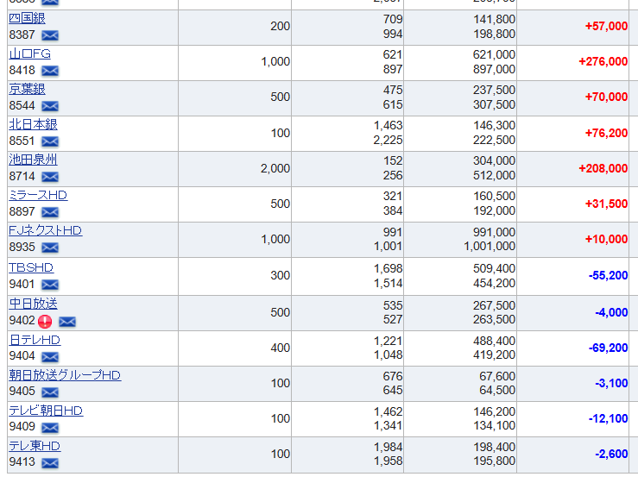Open the 池田泉州 stock link

(x=34, y=160)
